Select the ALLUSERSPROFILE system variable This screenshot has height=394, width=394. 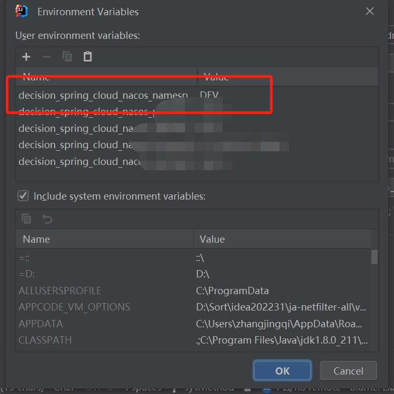60,291
